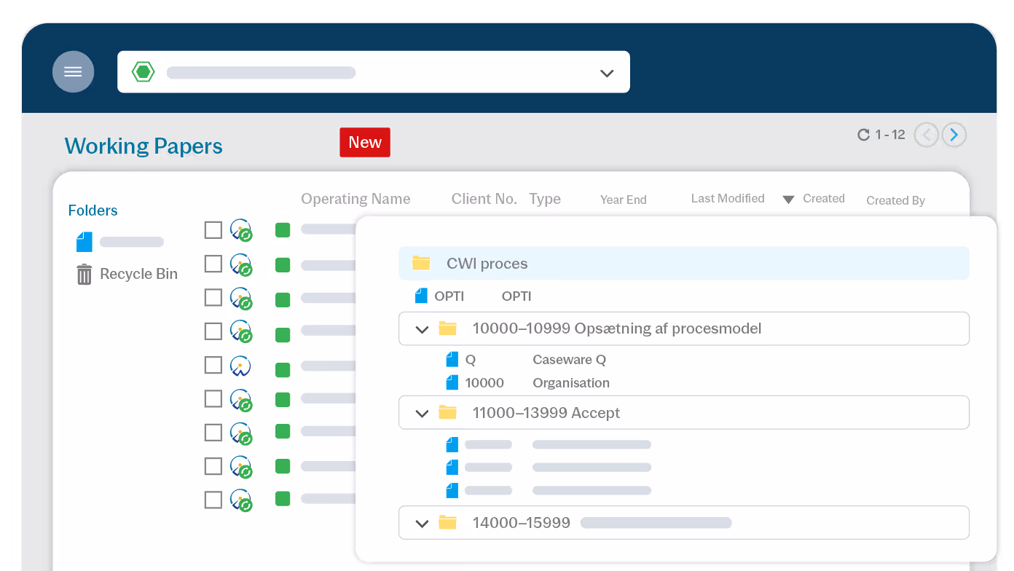1014x571 pixels.
Task: Sort by the Operating Name column
Action: [355, 199]
